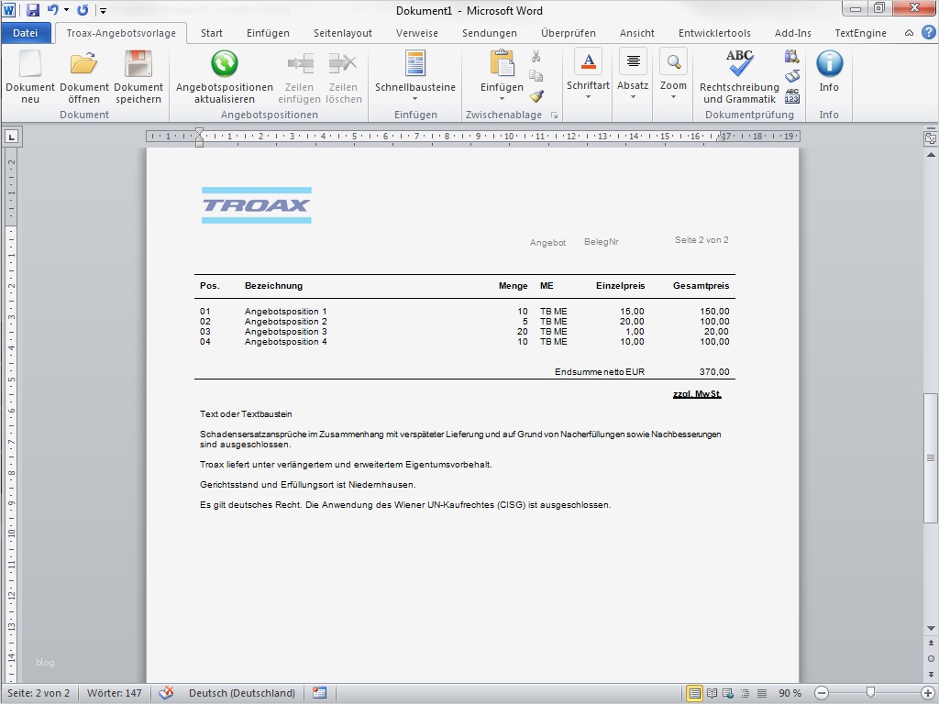
Task: Click the Word application icon
Action: [9, 10]
